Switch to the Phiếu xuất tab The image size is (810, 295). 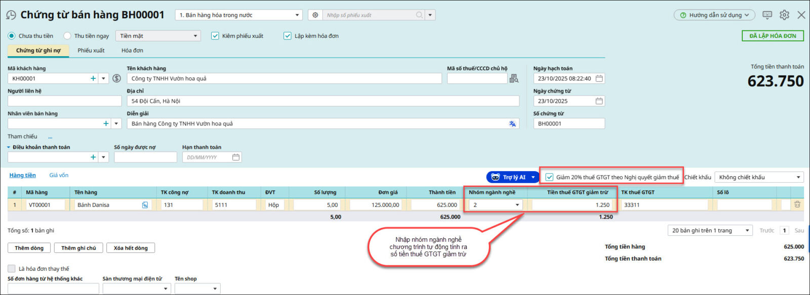91,51
